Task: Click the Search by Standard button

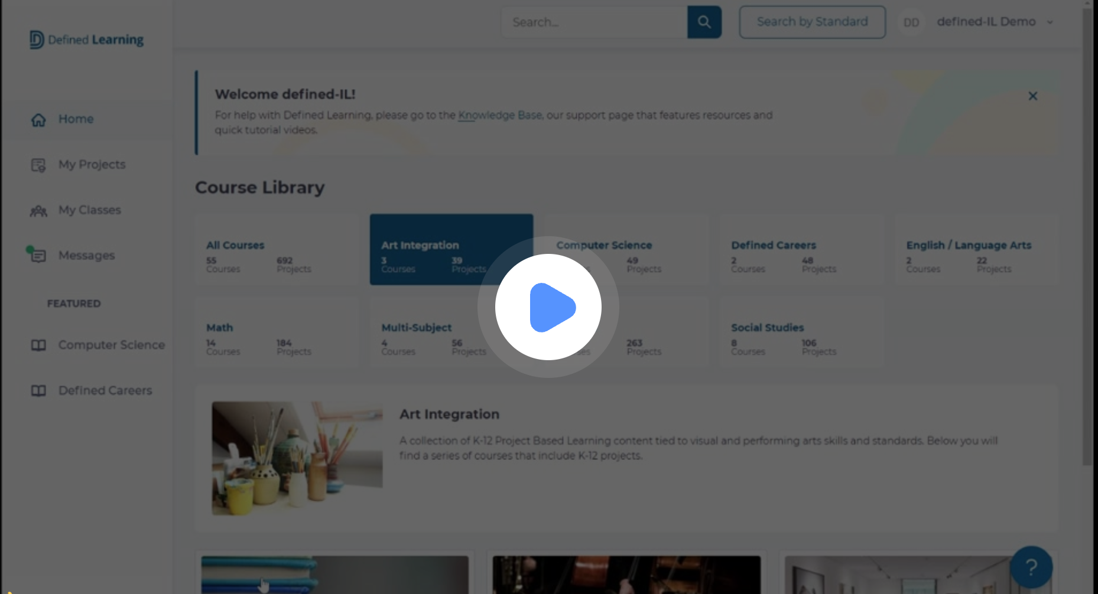Action: point(812,22)
